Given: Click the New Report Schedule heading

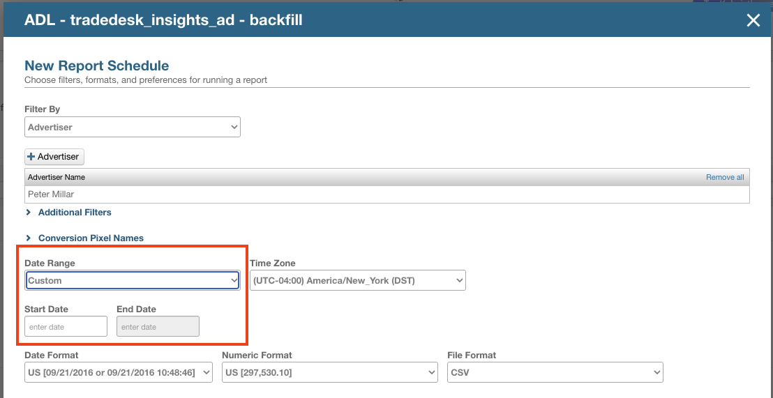Looking at the screenshot, I should click(x=96, y=66).
